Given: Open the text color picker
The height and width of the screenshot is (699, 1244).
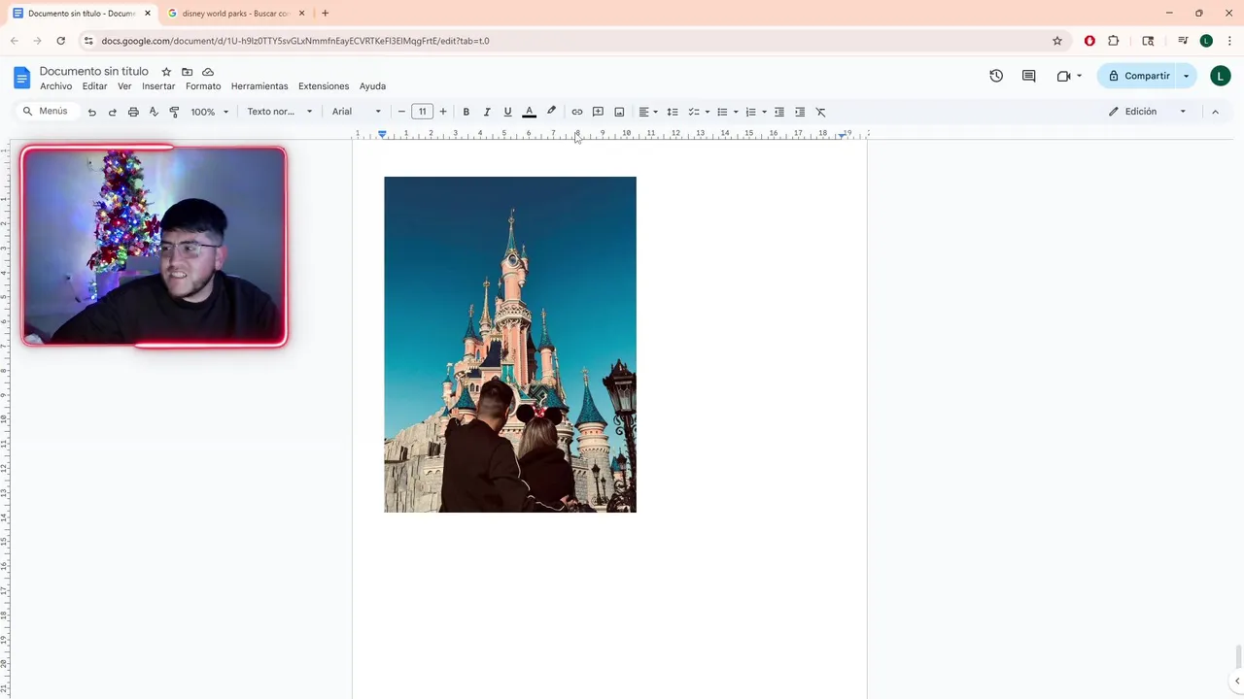Looking at the screenshot, I should (529, 112).
